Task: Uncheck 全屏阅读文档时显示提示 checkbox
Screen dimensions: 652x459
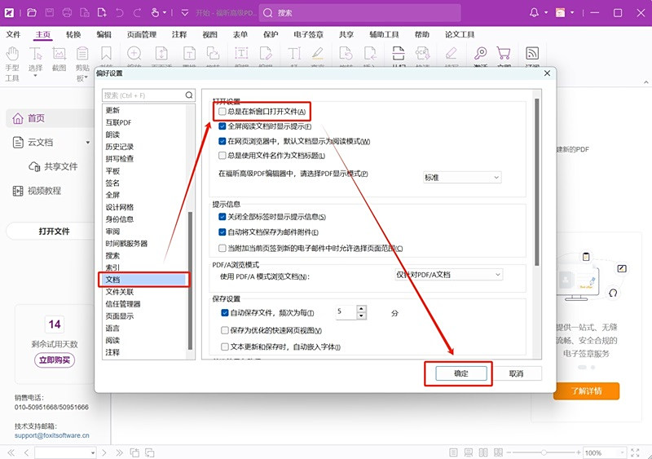Action: [x=222, y=126]
